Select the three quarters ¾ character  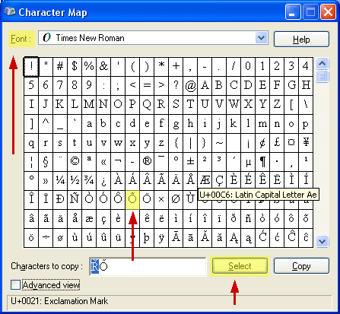(x=89, y=181)
